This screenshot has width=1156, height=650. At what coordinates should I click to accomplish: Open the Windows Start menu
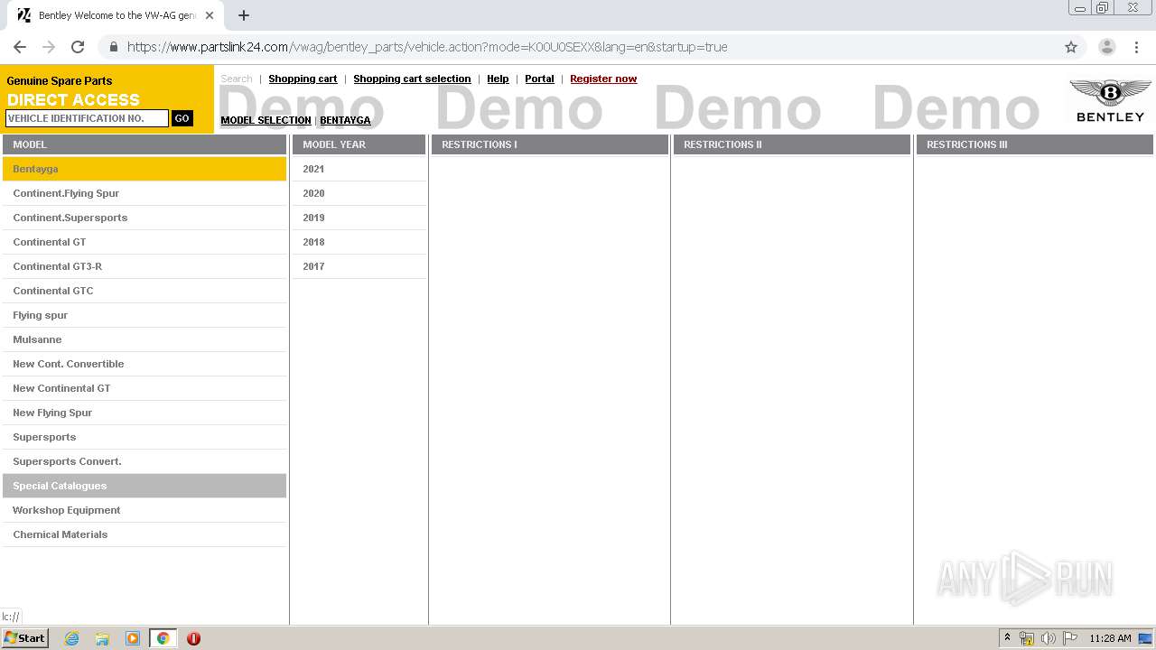click(x=25, y=638)
